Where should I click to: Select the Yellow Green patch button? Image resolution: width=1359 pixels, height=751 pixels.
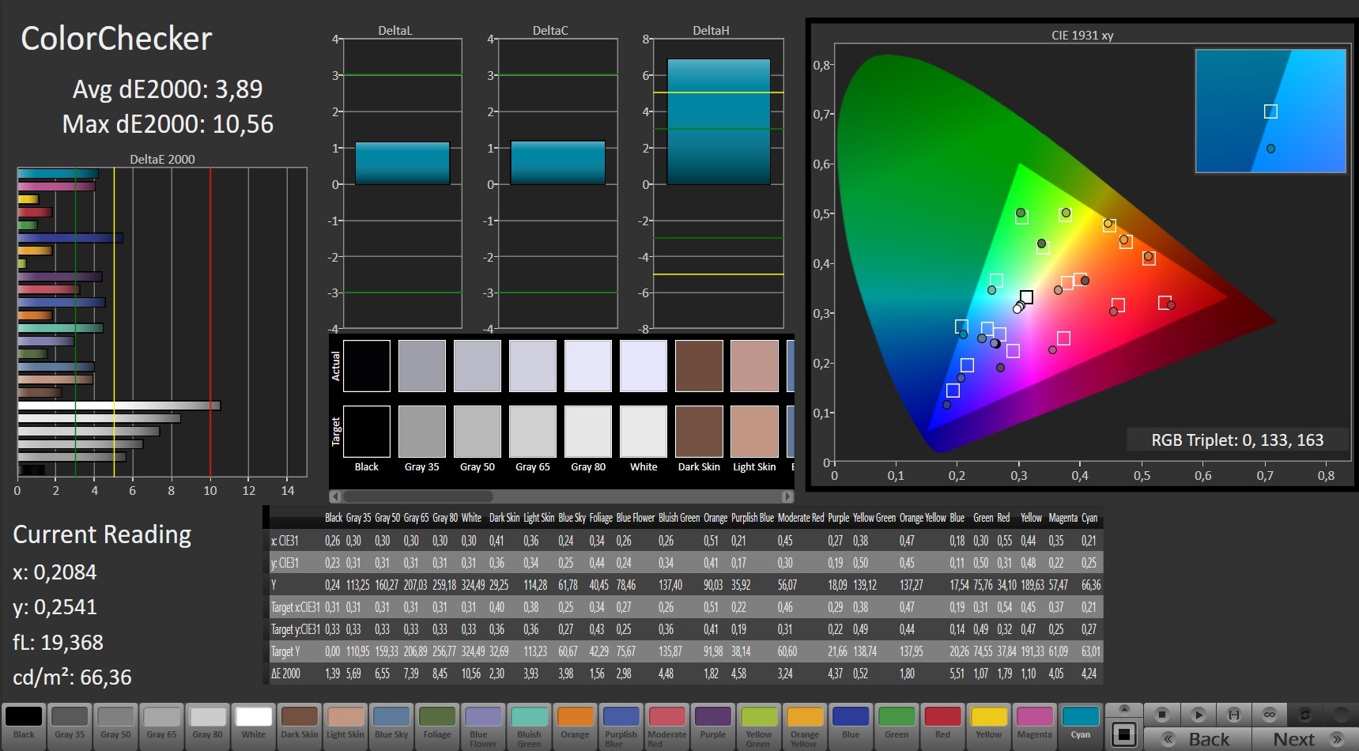tap(758, 726)
